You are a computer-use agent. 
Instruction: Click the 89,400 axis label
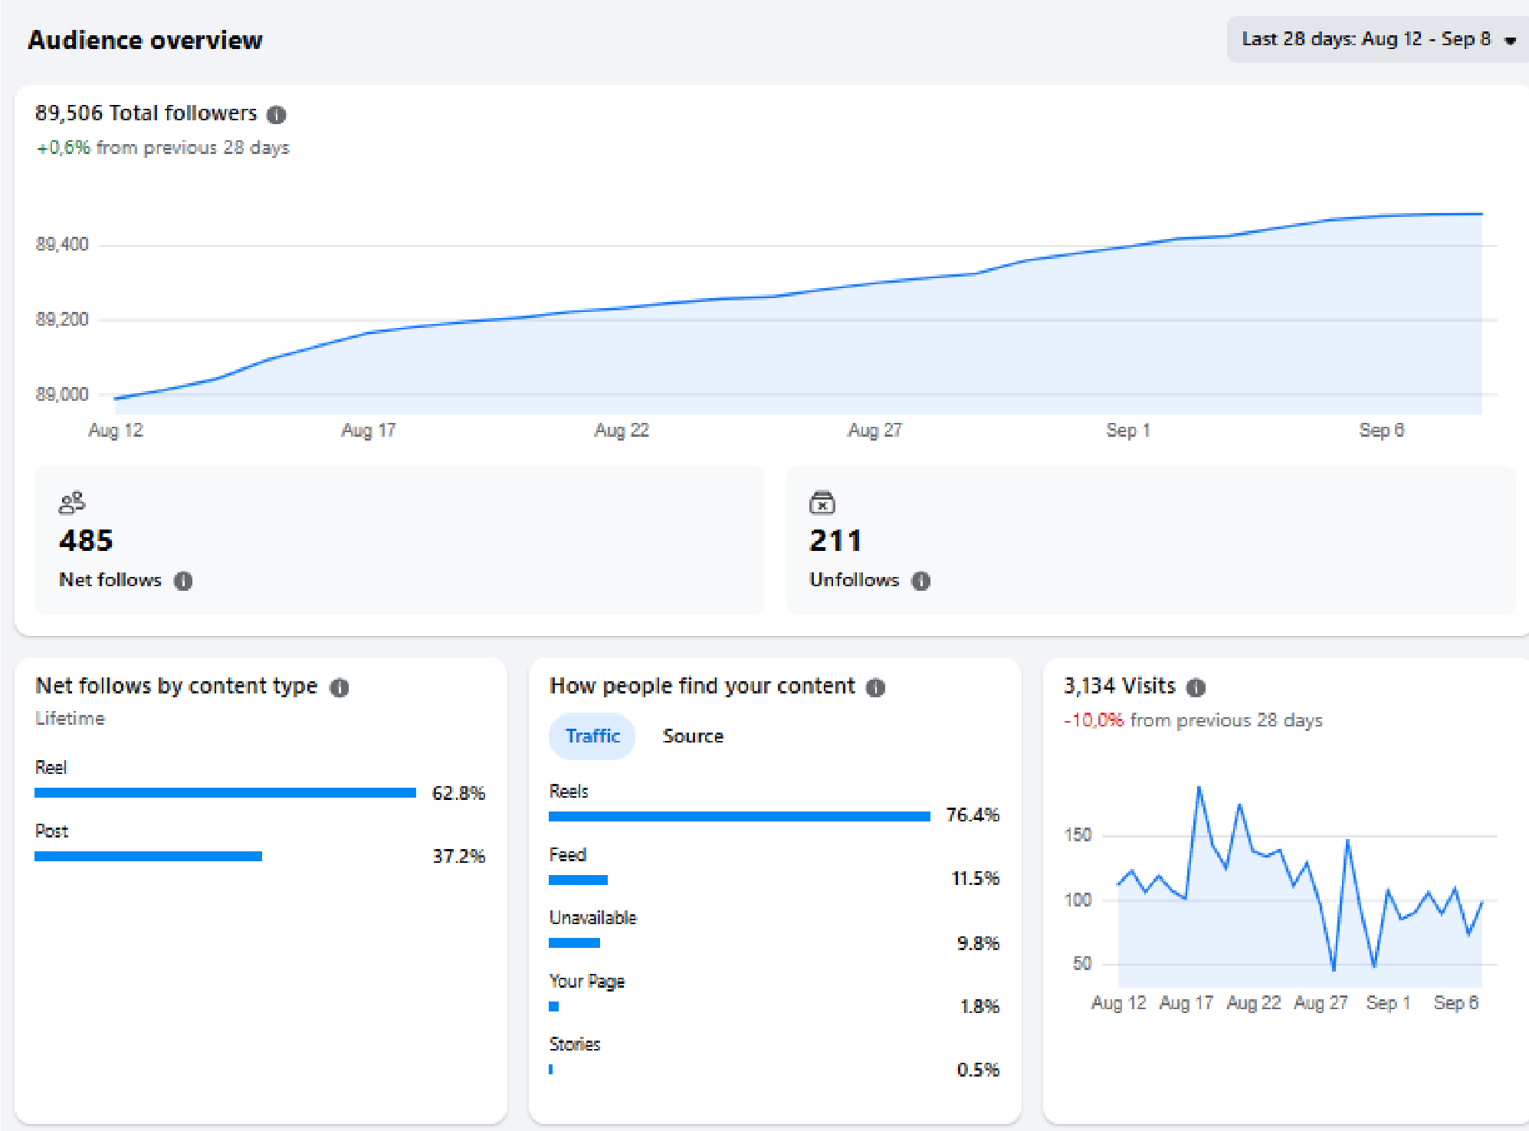(x=62, y=244)
